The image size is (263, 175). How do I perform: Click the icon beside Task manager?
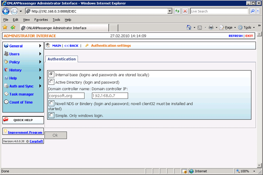pos(6,94)
